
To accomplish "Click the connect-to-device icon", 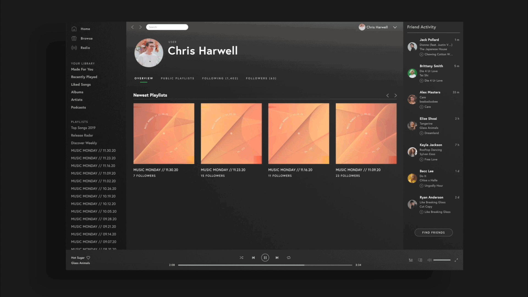I will (x=420, y=260).
